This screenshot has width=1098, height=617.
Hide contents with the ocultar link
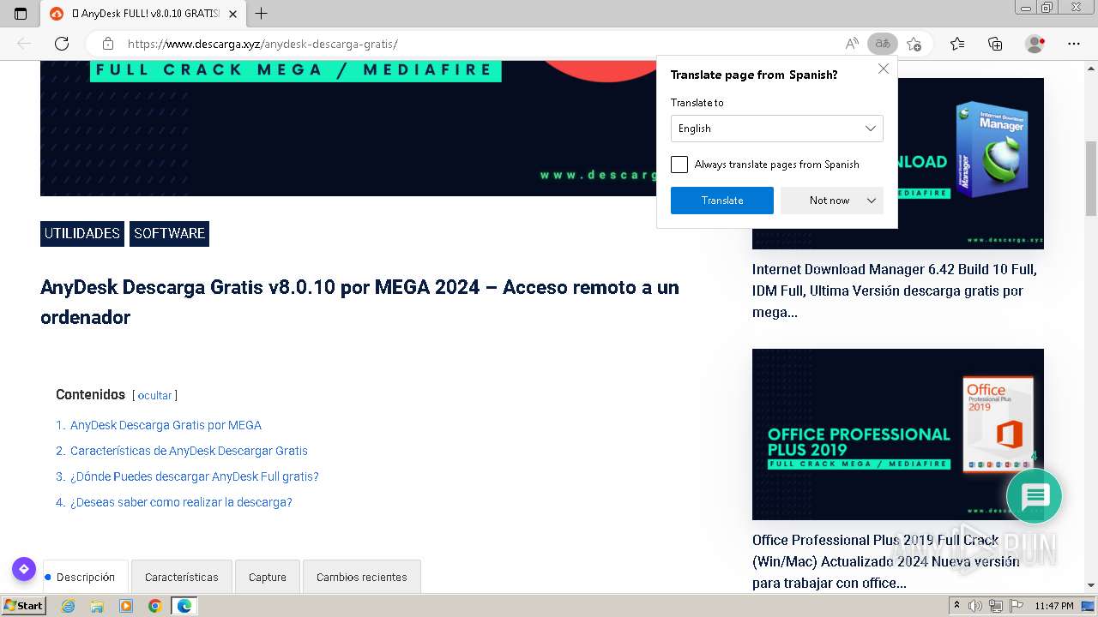[x=154, y=396]
